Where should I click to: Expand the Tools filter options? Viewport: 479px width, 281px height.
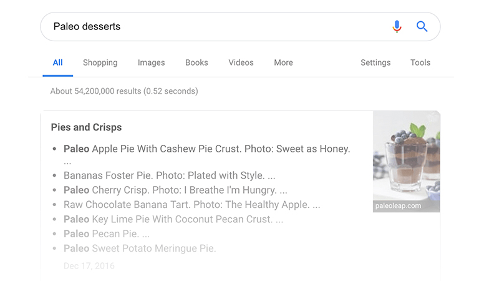pos(420,62)
